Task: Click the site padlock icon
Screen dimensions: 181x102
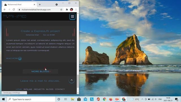Action: (20, 10)
